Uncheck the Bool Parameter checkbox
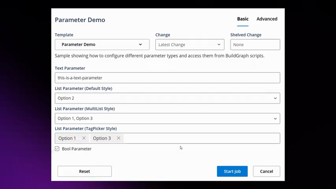Viewport: 336px width, 189px height. (57, 149)
